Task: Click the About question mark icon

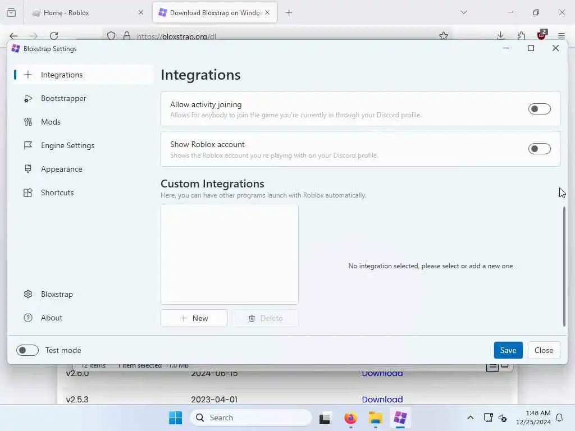Action: coord(28,318)
